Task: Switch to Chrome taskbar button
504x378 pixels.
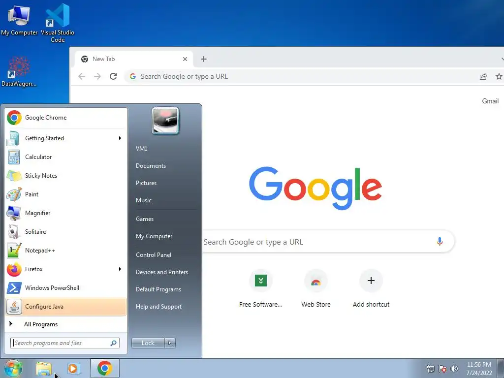Action: [105, 368]
